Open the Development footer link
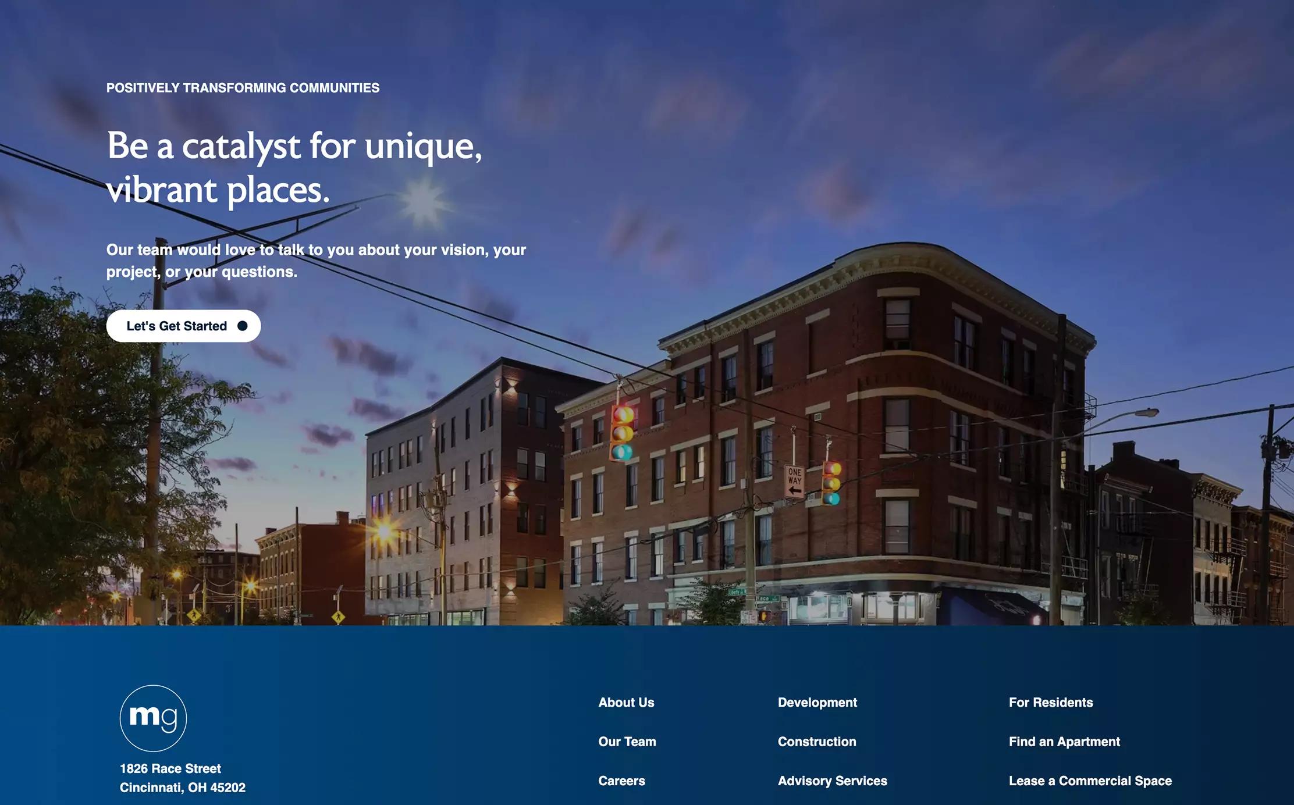Image resolution: width=1294 pixels, height=805 pixels. click(x=817, y=702)
